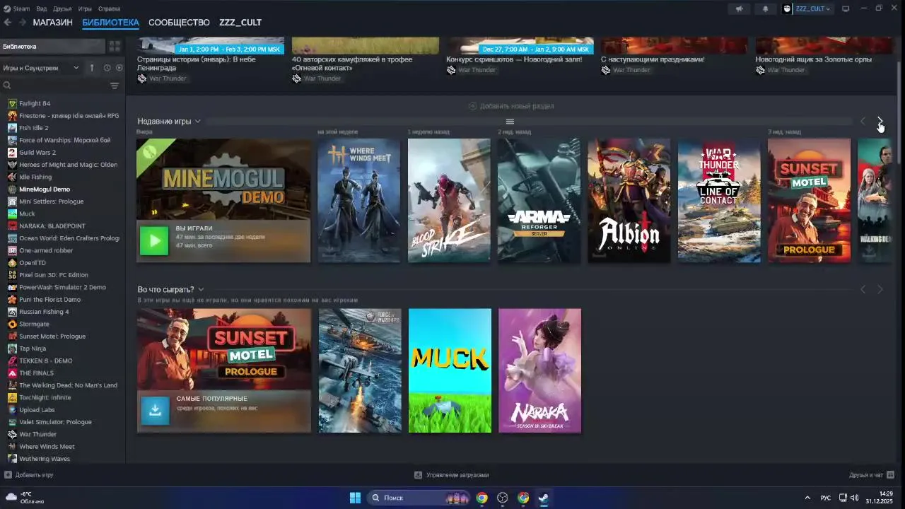Click the back navigation arrow in Steam
Viewport: 905px width, 509px height.
pos(8,23)
